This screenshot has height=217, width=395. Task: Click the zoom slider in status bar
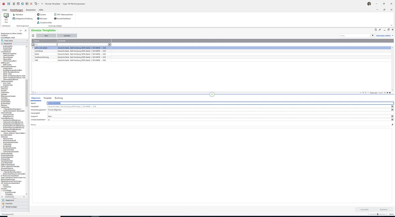(378, 214)
